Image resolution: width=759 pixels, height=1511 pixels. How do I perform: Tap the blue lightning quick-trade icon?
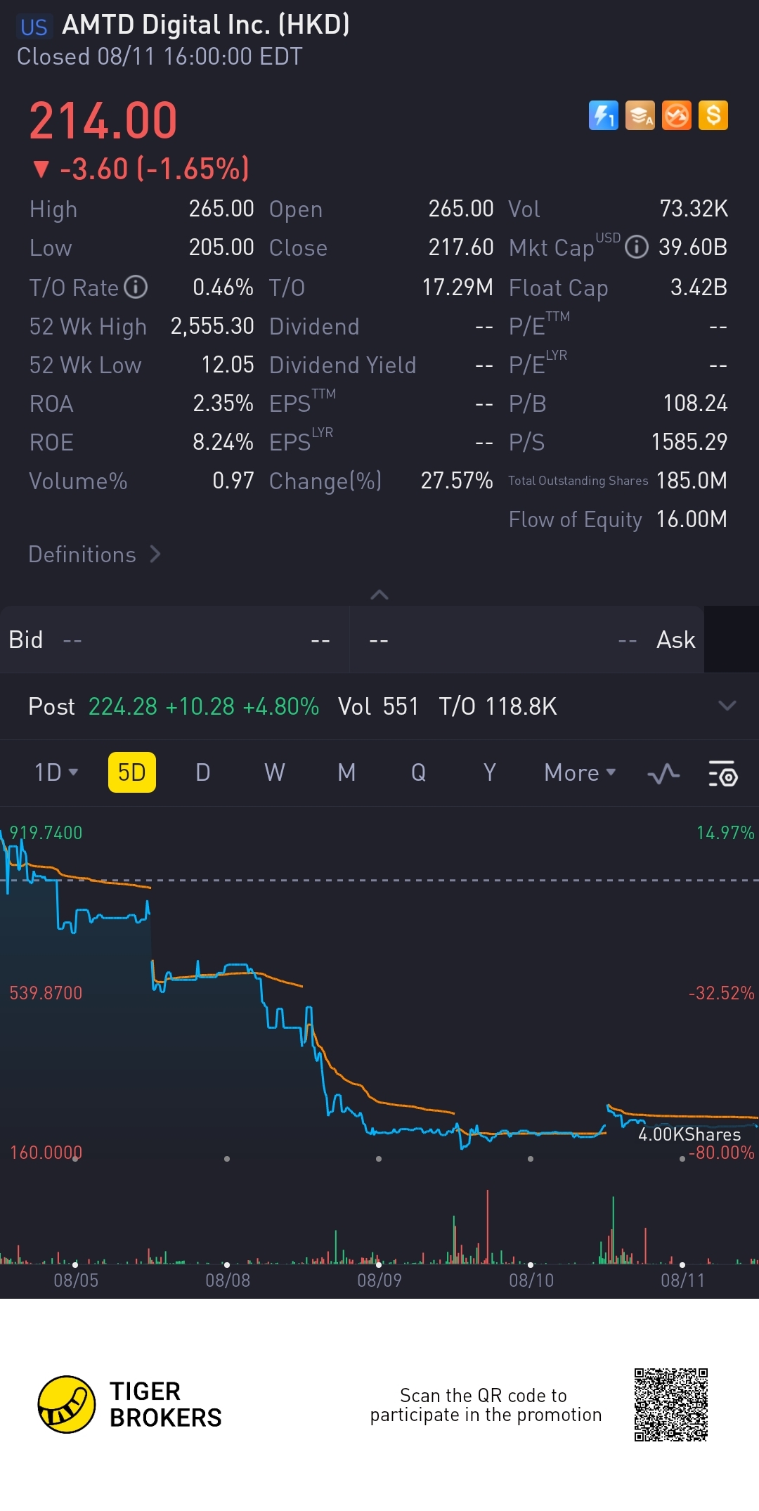pos(603,115)
